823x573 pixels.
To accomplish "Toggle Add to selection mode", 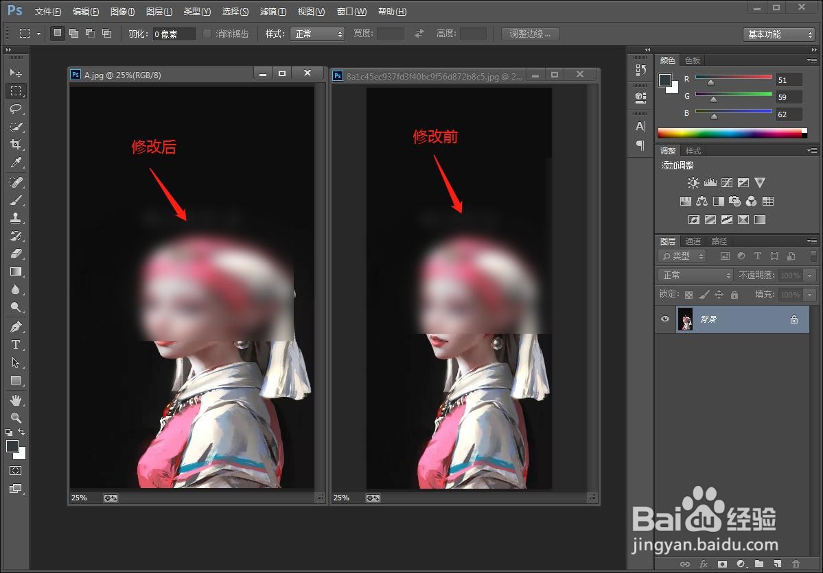I will pyautogui.click(x=74, y=33).
